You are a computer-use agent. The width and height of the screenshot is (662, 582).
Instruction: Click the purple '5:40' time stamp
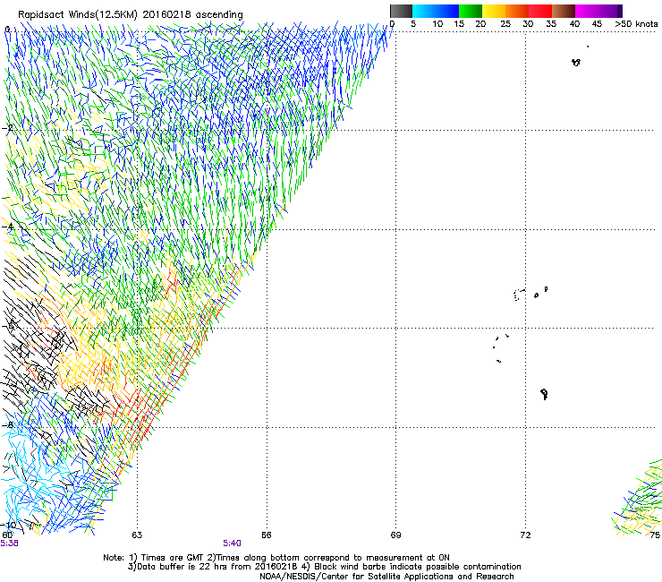[233, 543]
